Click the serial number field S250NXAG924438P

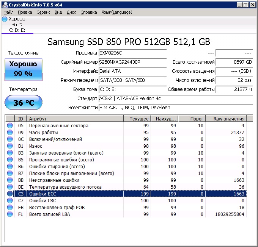(x=133, y=62)
